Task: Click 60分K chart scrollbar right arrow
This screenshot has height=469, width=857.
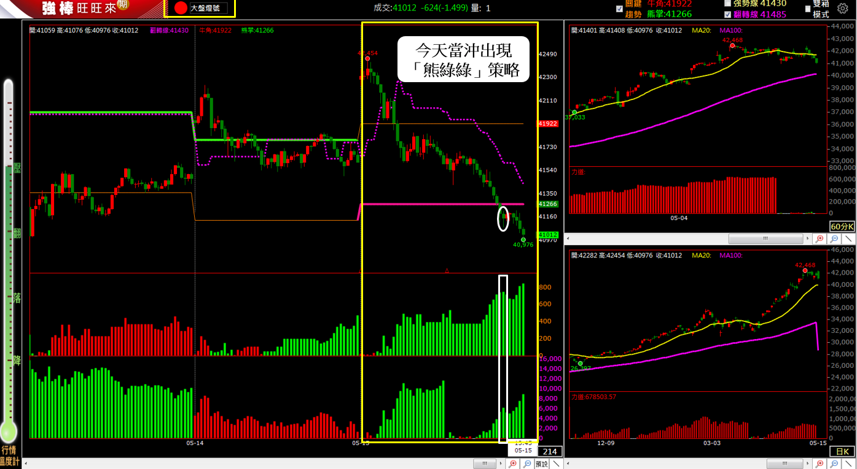Action: point(807,238)
